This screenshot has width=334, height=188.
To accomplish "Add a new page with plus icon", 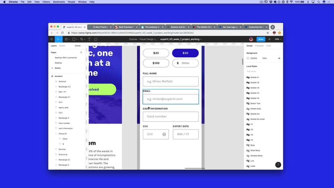I will 81,52.
